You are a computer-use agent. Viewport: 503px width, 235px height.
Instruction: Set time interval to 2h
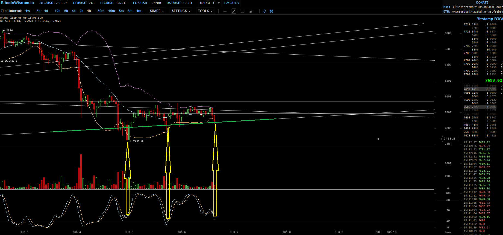(81, 11)
